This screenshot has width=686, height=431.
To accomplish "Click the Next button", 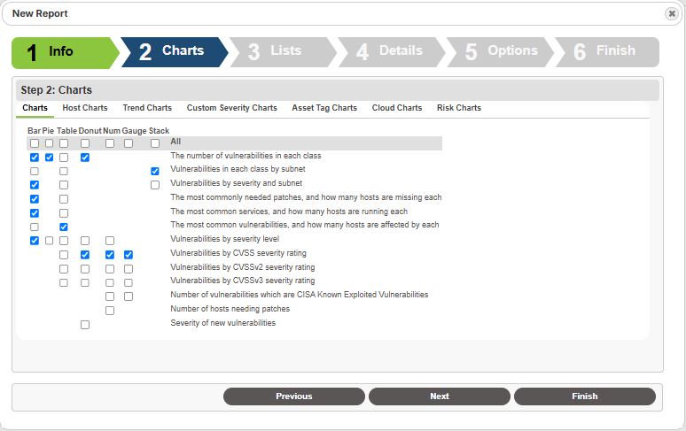I will click(440, 396).
